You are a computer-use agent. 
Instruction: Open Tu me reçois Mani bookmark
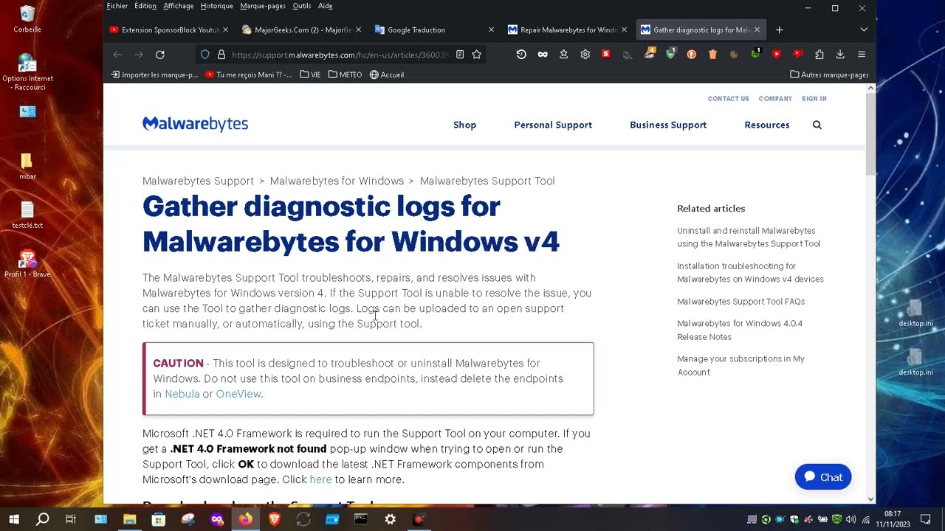248,74
